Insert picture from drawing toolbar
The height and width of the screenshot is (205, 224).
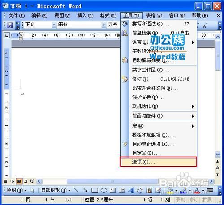pos(158,190)
